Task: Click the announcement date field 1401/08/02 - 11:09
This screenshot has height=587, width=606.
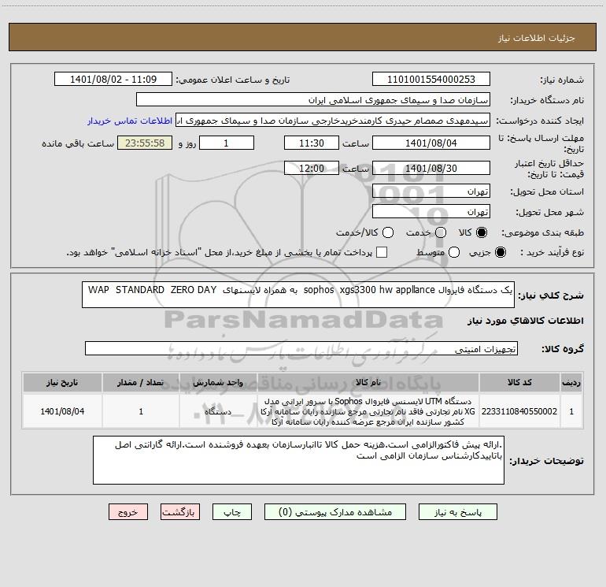Action: pyautogui.click(x=113, y=79)
